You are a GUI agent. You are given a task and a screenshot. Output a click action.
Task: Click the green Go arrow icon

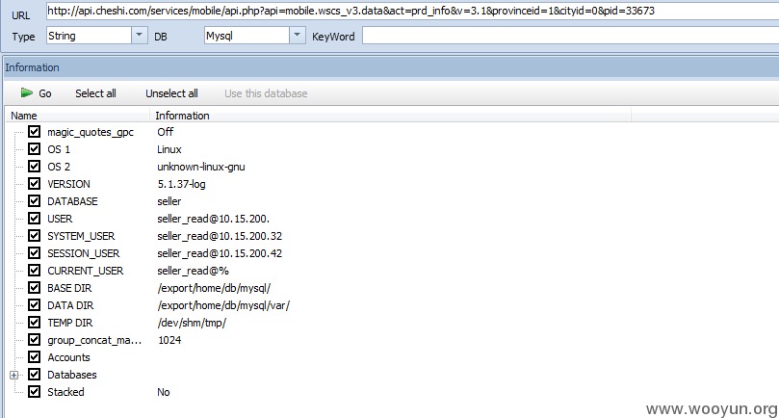27,93
